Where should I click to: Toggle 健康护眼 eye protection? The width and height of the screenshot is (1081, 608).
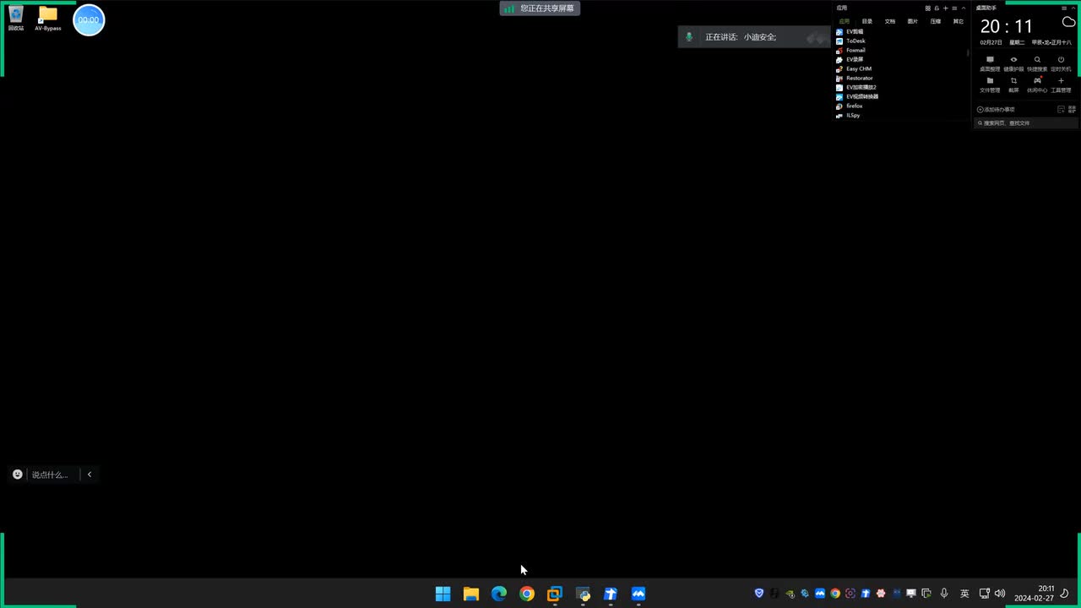click(1013, 63)
